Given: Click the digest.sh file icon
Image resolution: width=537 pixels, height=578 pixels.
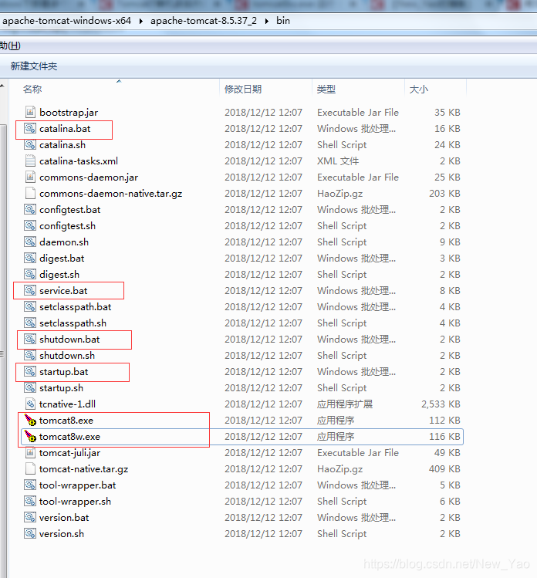Looking at the screenshot, I should 30,274.
